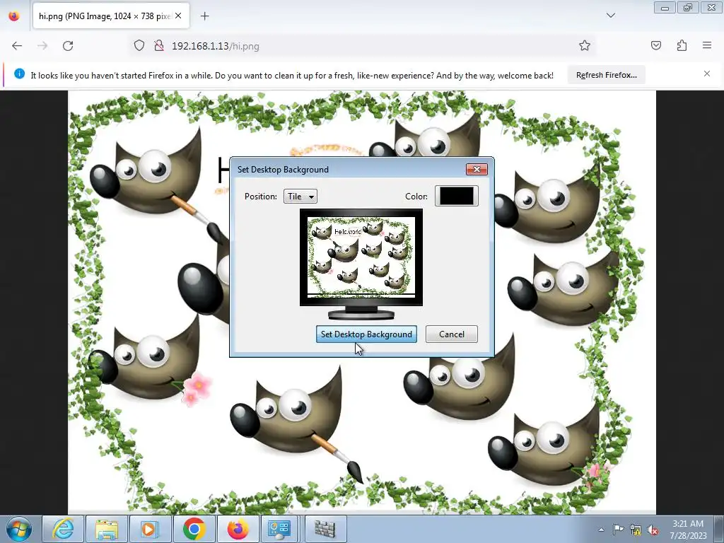The image size is (724, 543).
Task: Close the Set Desktop Background dialog
Action: [477, 170]
